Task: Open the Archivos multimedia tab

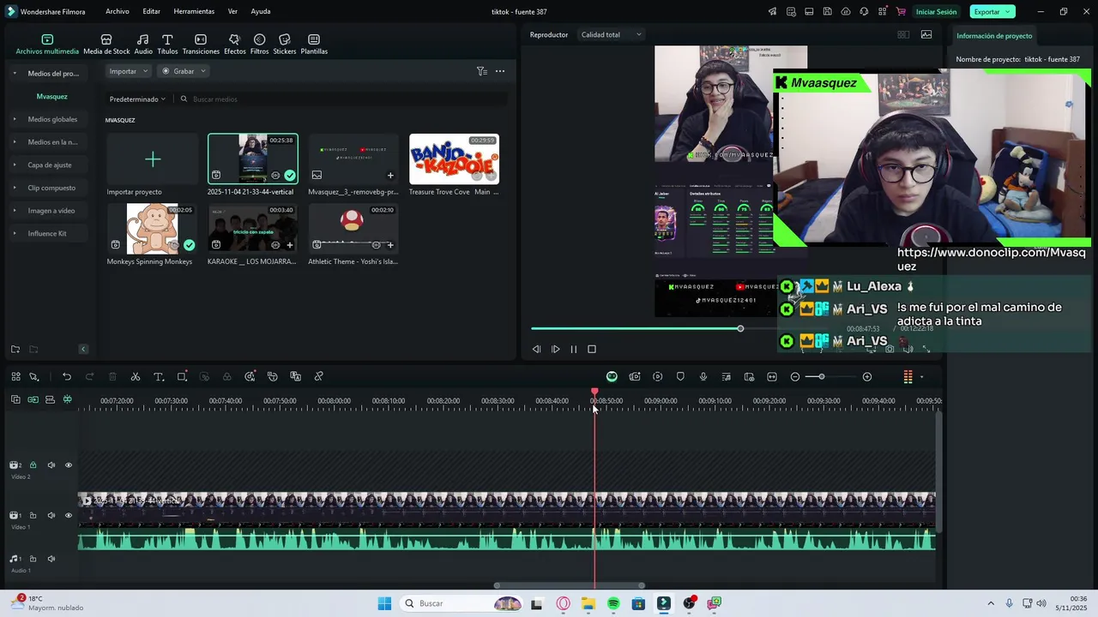Action: 47,45
